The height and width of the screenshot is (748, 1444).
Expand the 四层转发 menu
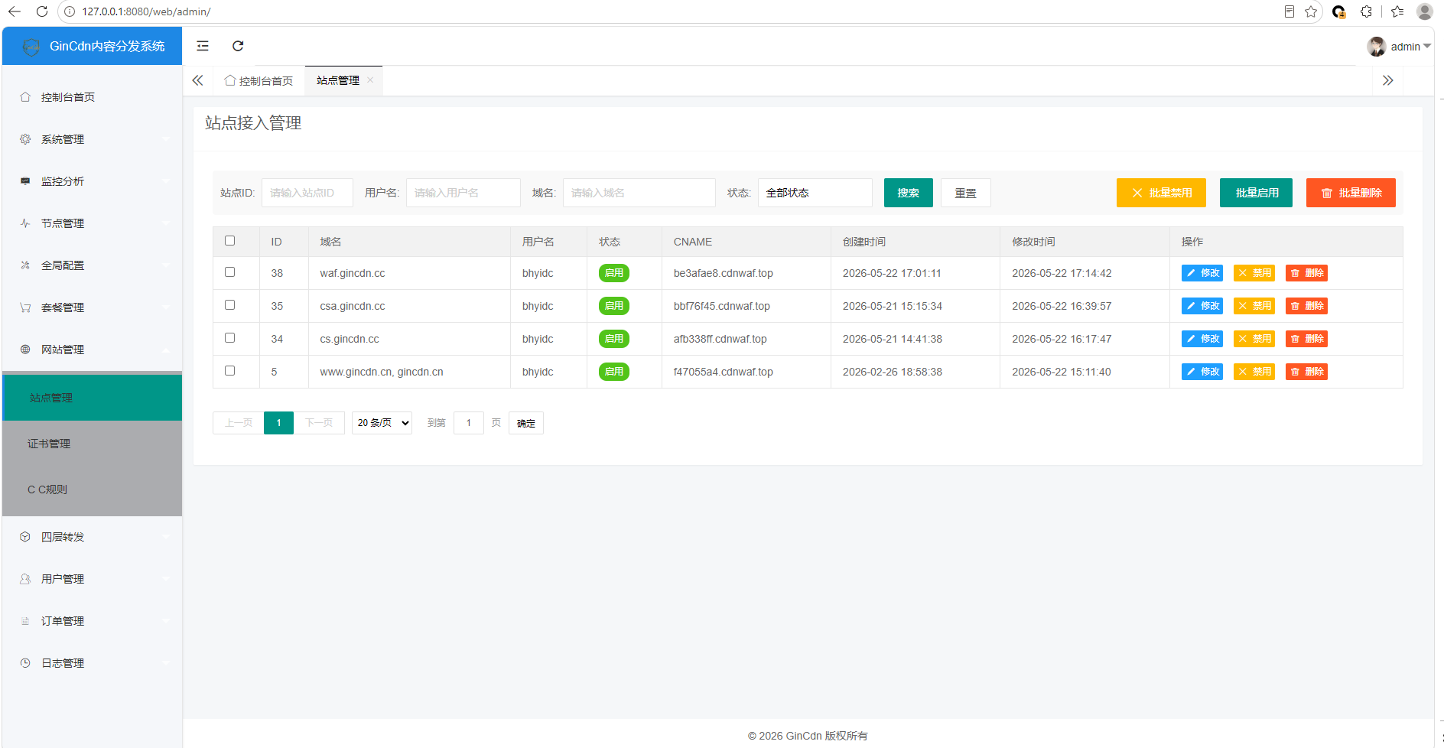pyautogui.click(x=92, y=537)
